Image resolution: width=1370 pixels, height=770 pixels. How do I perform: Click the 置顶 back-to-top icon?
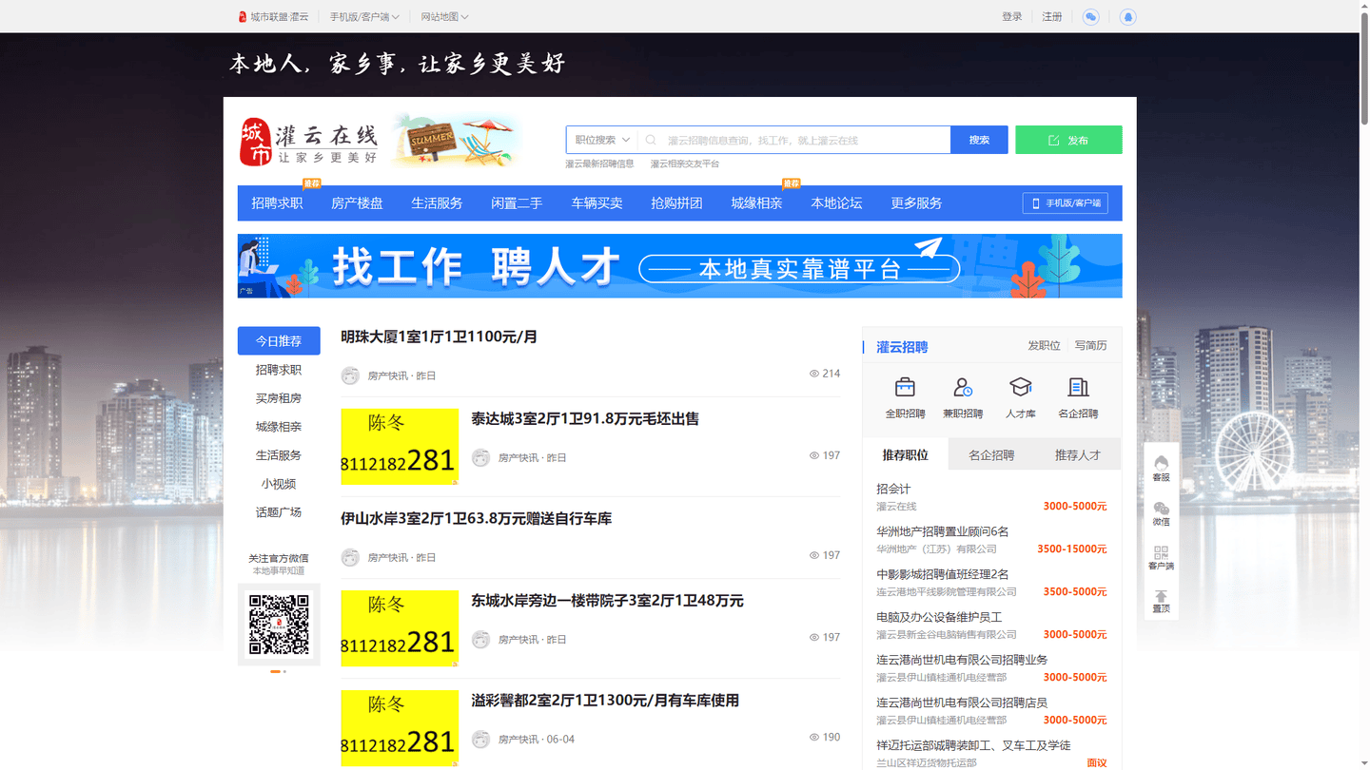click(x=1161, y=601)
